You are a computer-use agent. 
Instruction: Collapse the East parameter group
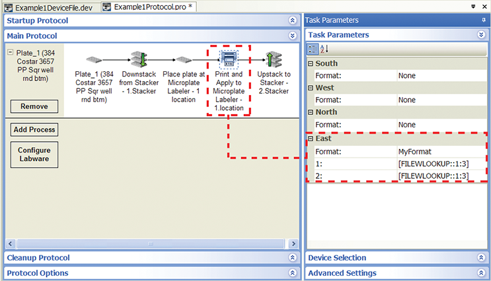point(311,139)
